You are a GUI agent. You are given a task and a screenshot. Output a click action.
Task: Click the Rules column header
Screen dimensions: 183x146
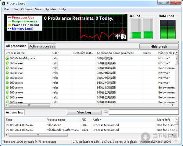click(149, 53)
